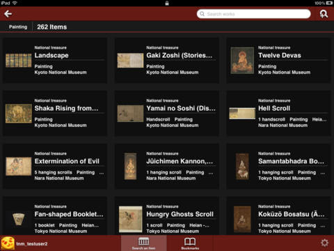
Task: Open Shaka Rising from... item title
Action: (x=66, y=108)
